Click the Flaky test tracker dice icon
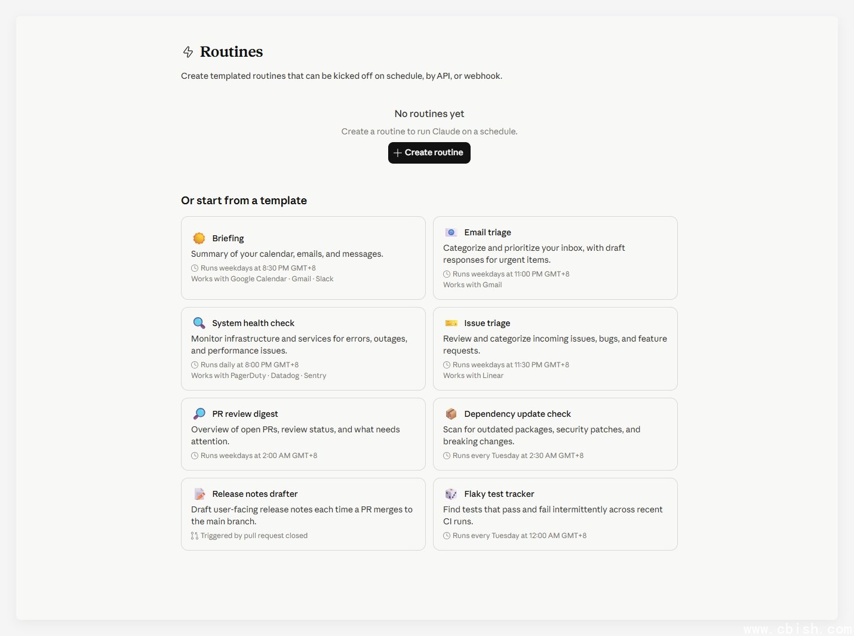 (x=451, y=494)
